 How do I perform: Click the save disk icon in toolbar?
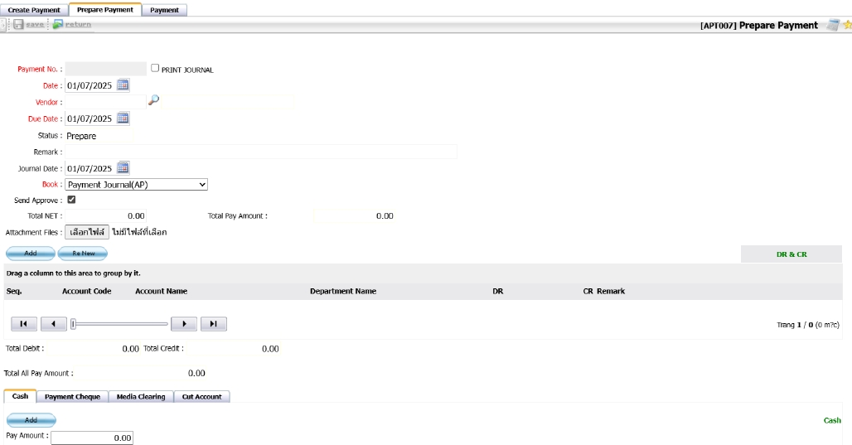click(x=18, y=25)
